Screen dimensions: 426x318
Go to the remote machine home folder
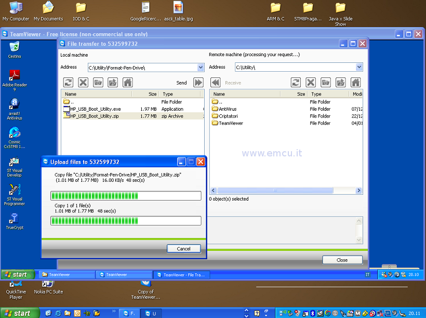[356, 82]
